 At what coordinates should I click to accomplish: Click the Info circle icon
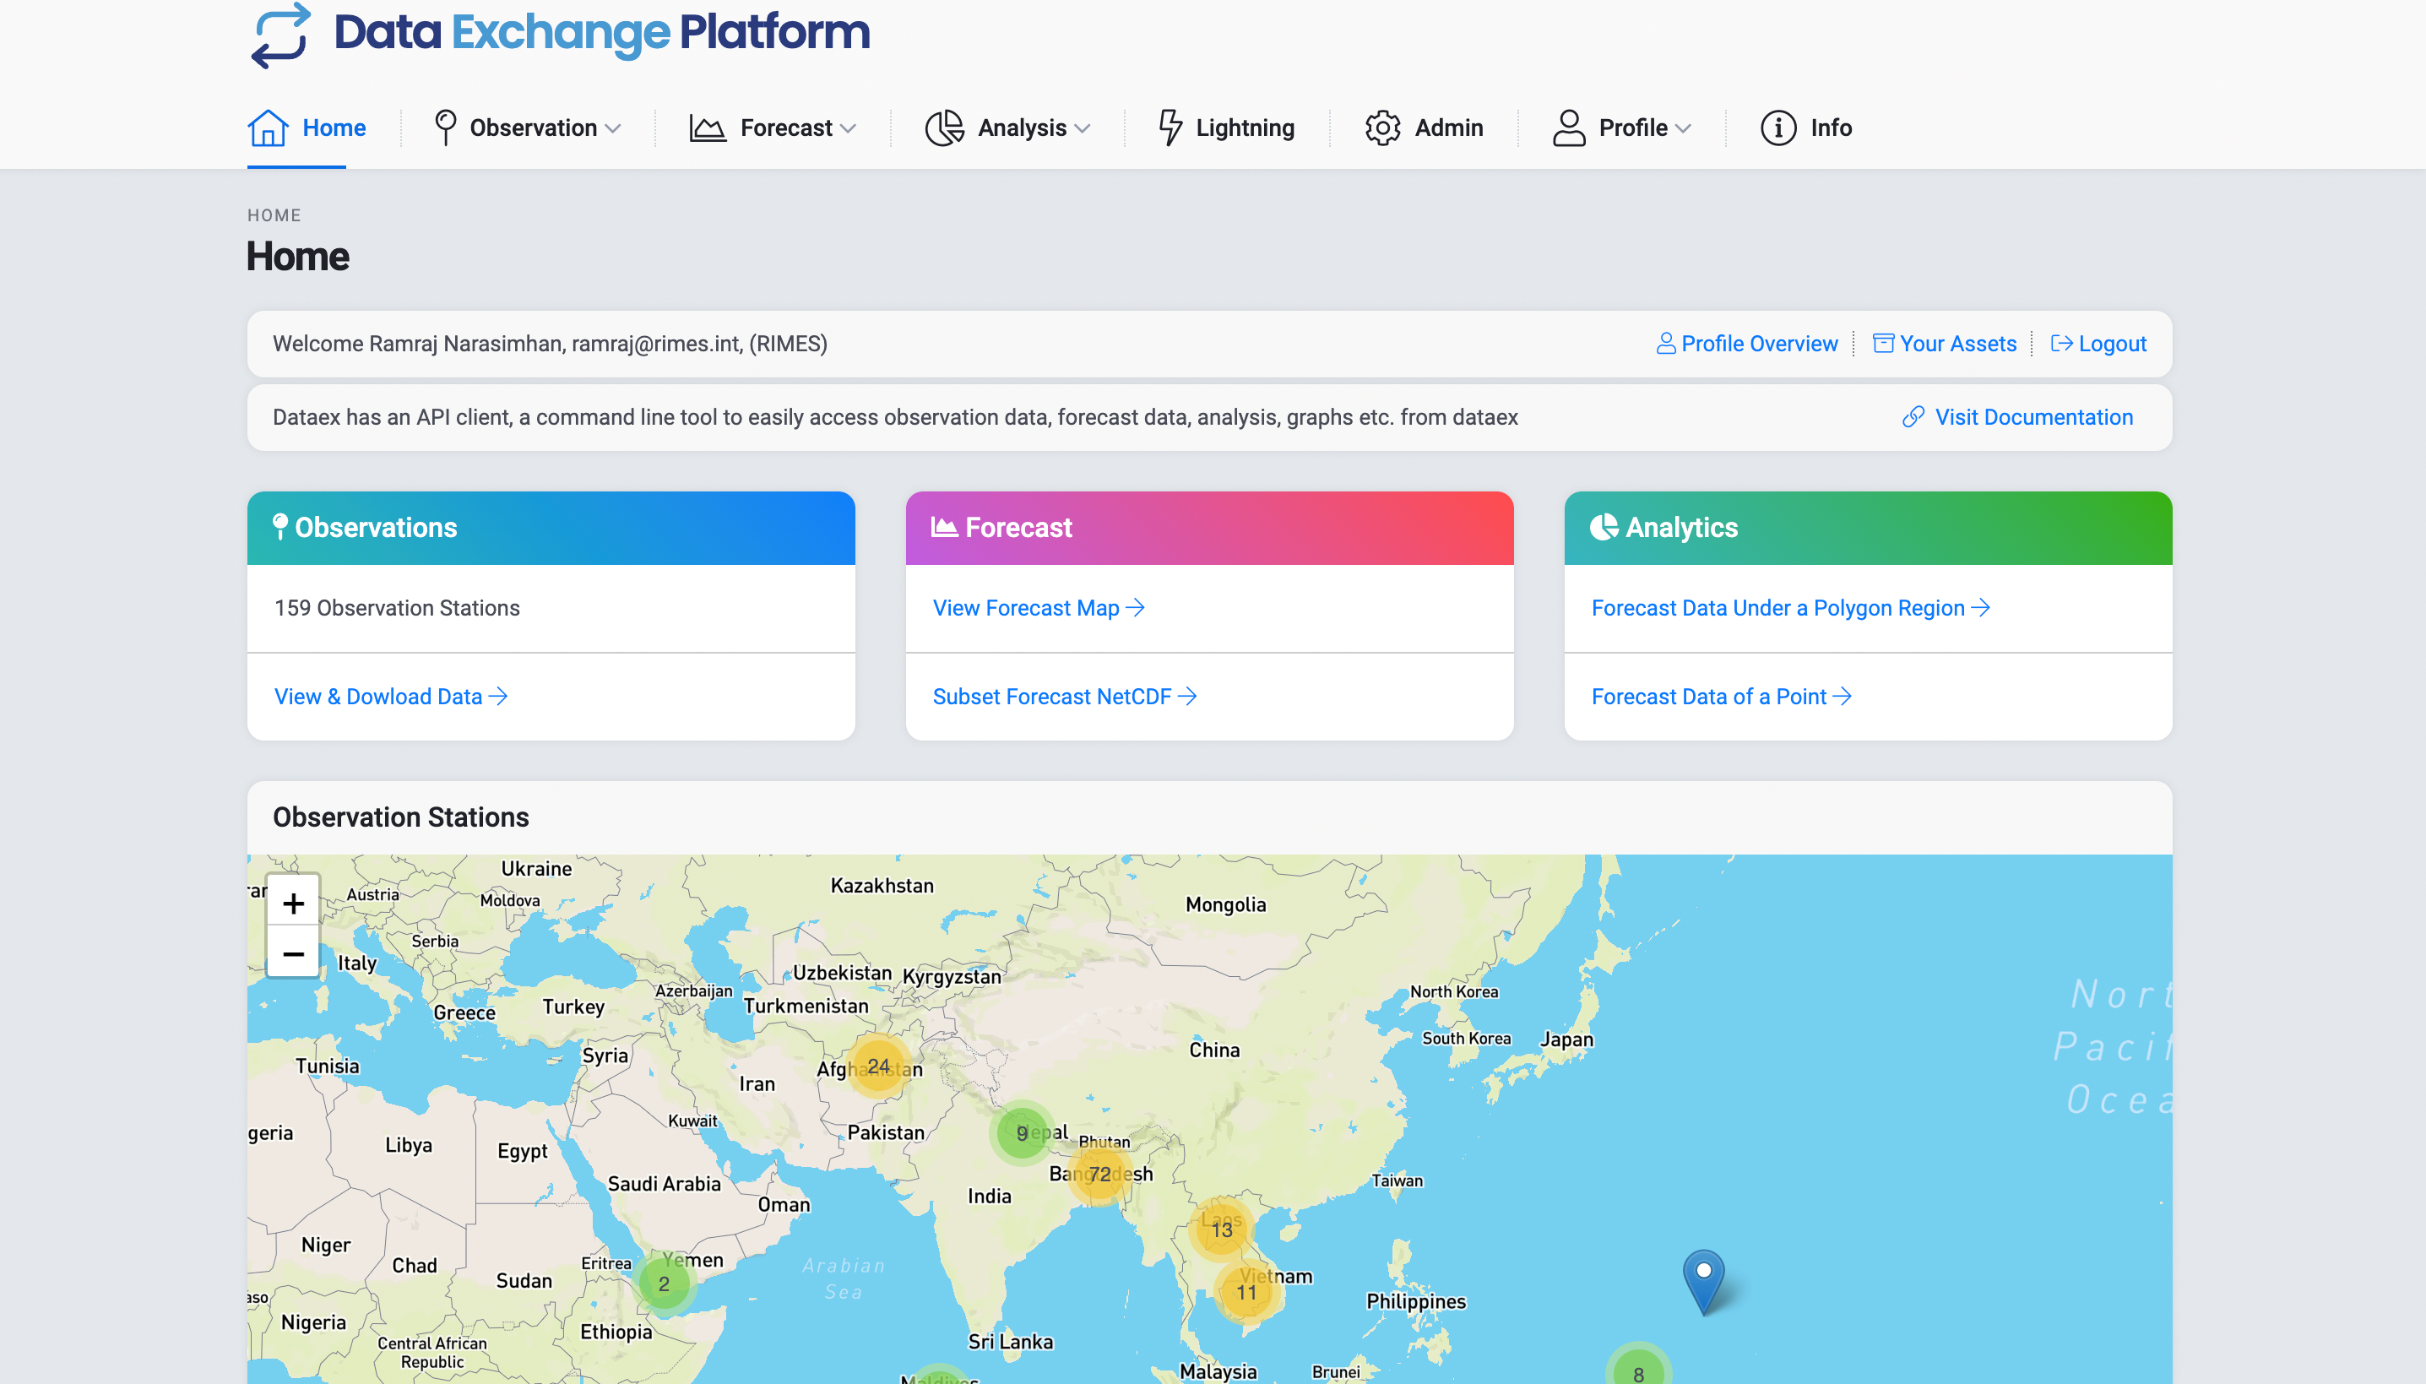pos(1778,128)
